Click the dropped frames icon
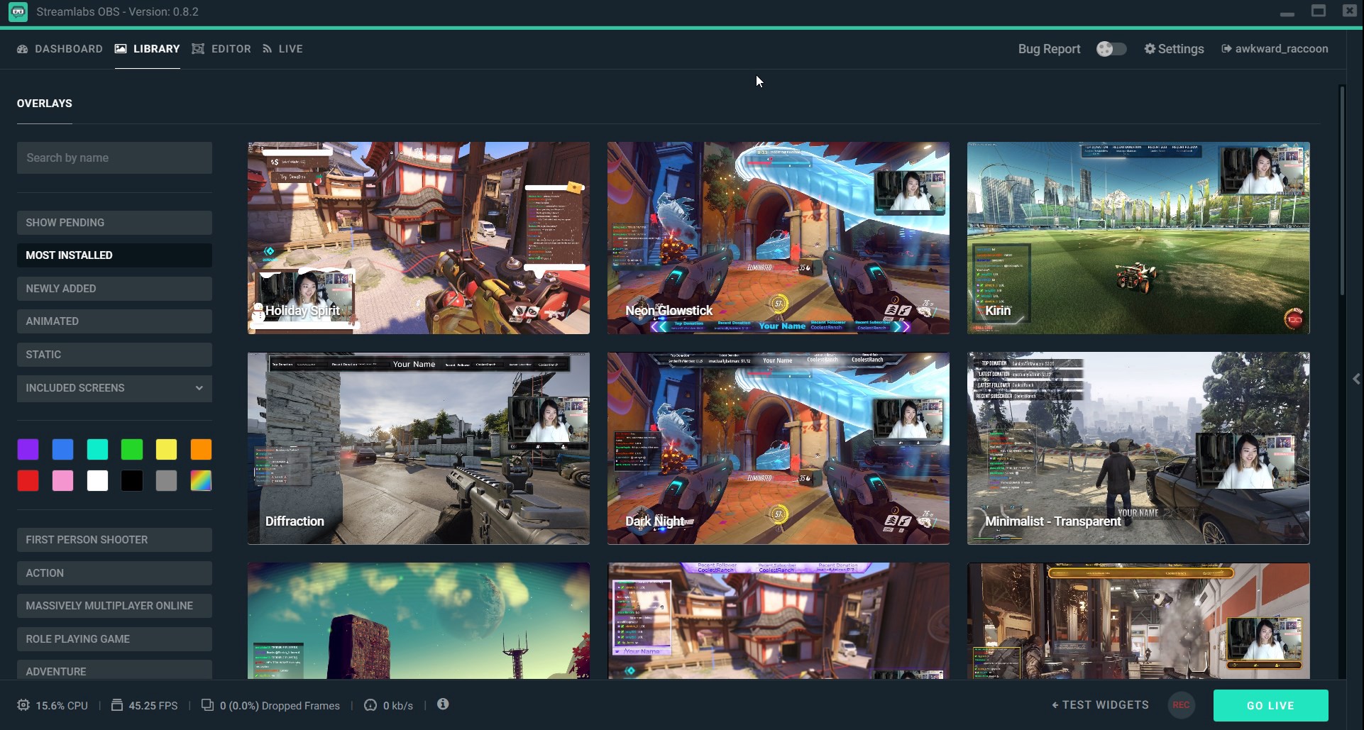The width and height of the screenshot is (1364, 730). coord(207,705)
